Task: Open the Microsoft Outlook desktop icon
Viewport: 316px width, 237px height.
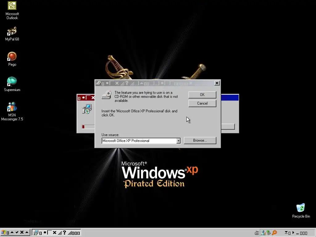Action: click(12, 10)
